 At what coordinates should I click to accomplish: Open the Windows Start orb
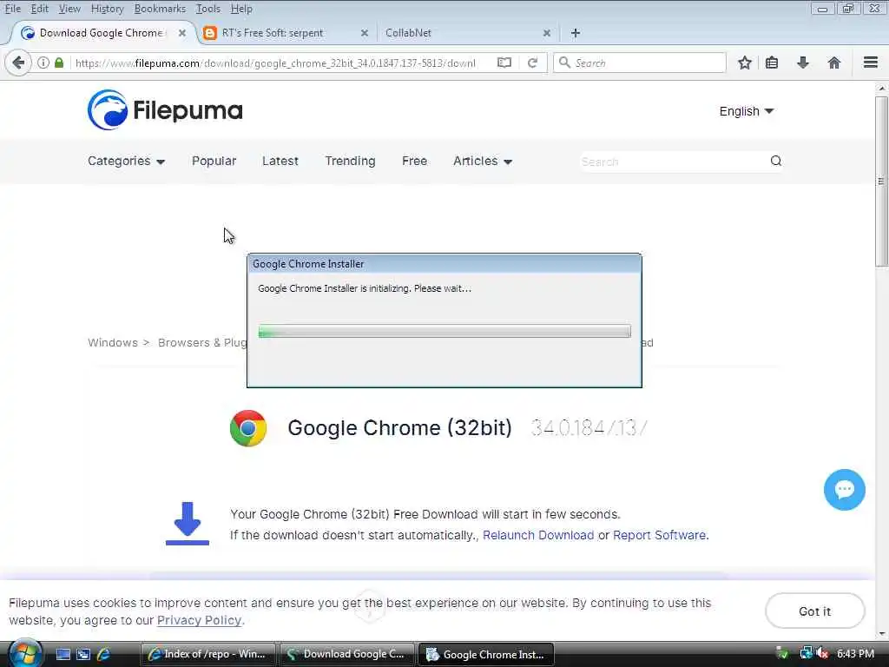(24, 653)
